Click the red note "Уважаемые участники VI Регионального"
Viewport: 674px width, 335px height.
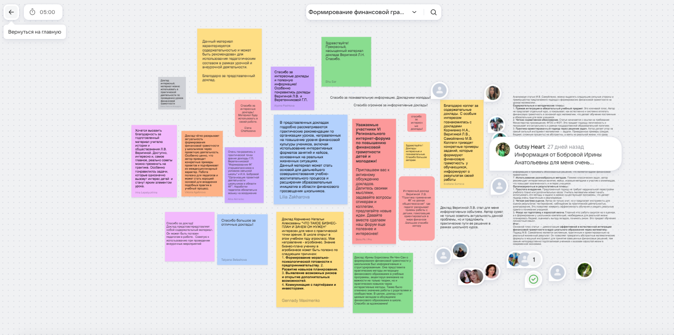(374, 181)
